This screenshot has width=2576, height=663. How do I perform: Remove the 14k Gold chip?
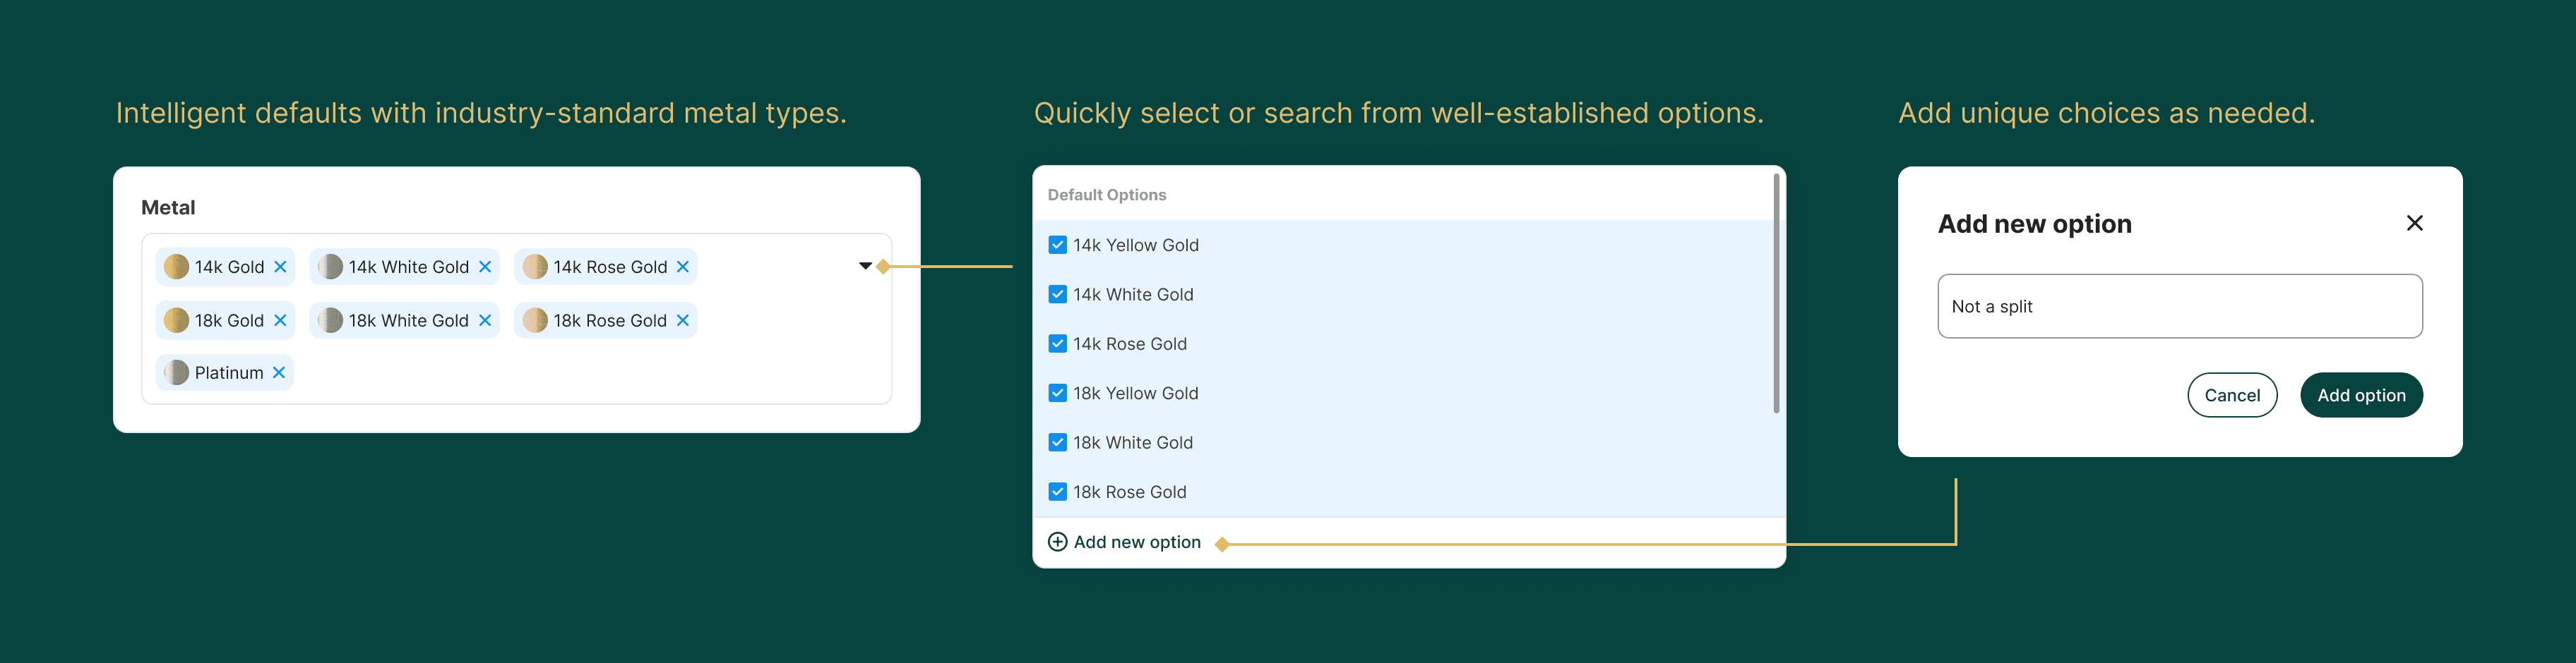(x=280, y=267)
